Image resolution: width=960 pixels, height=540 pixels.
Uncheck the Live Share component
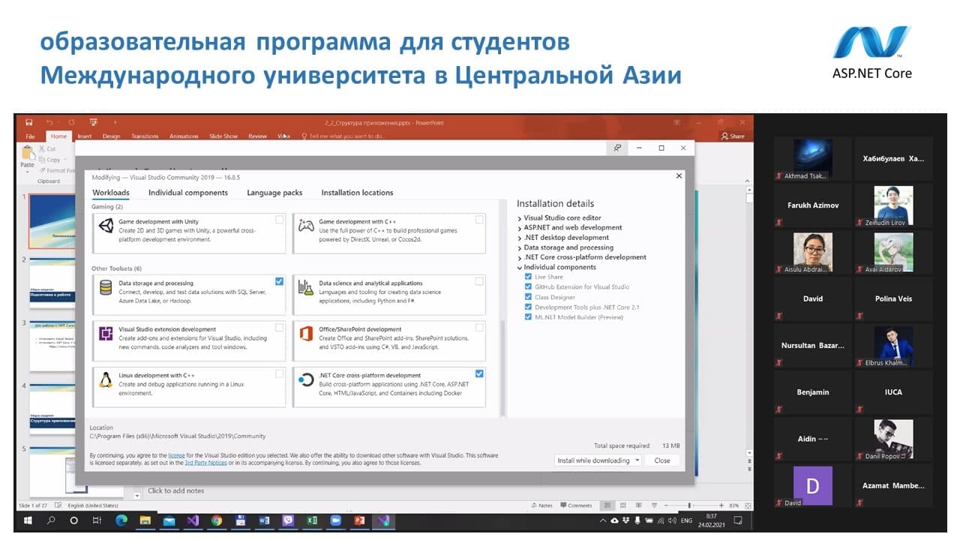(529, 277)
